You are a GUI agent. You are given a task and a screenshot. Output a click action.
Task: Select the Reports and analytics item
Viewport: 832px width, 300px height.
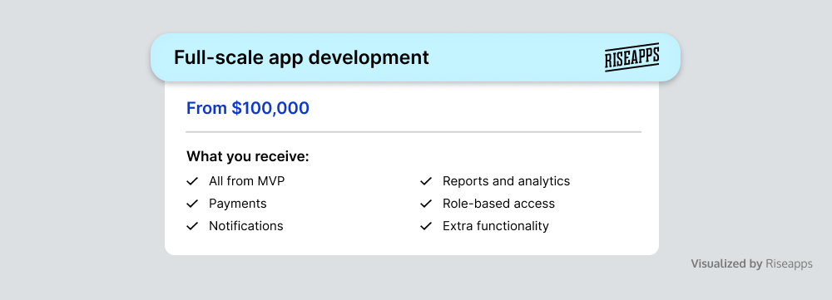pos(506,181)
